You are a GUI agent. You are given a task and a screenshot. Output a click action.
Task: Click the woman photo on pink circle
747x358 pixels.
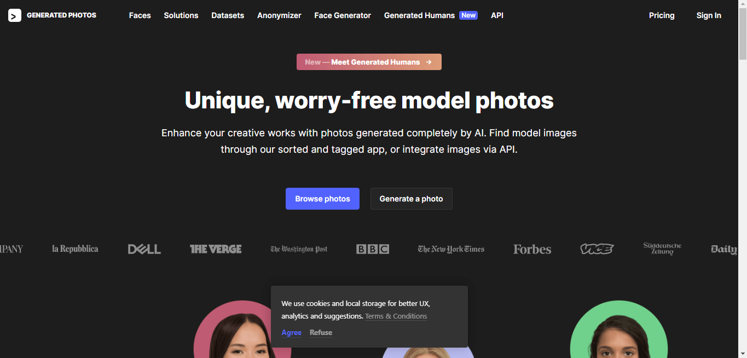point(242,330)
